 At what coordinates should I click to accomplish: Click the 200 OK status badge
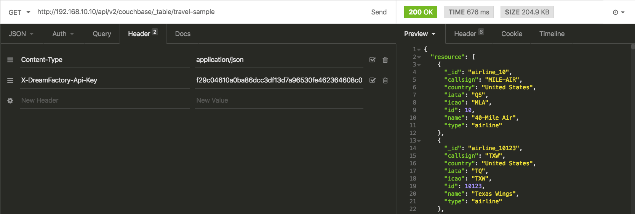[421, 12]
